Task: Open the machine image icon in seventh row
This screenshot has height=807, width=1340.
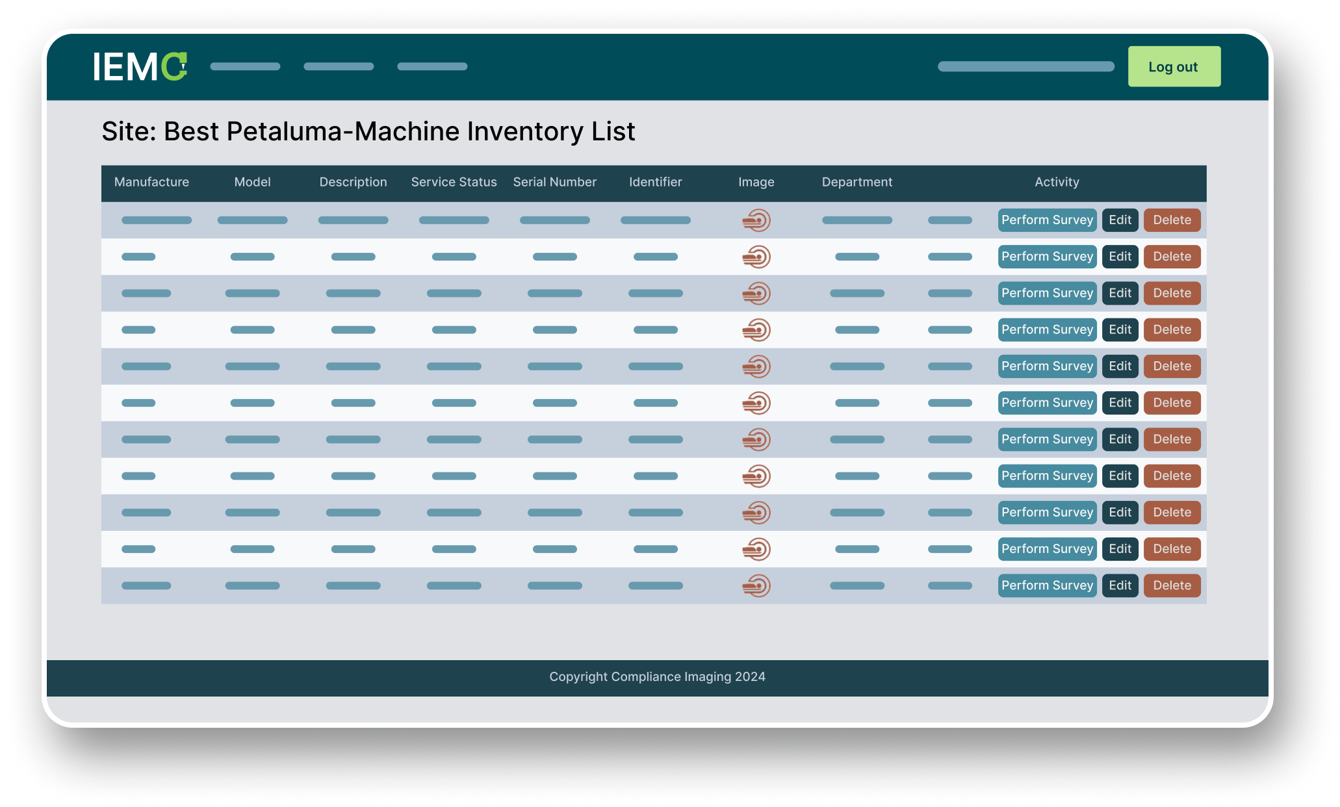Action: coord(756,439)
